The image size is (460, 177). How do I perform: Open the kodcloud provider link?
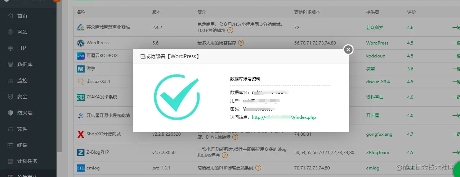(376, 56)
